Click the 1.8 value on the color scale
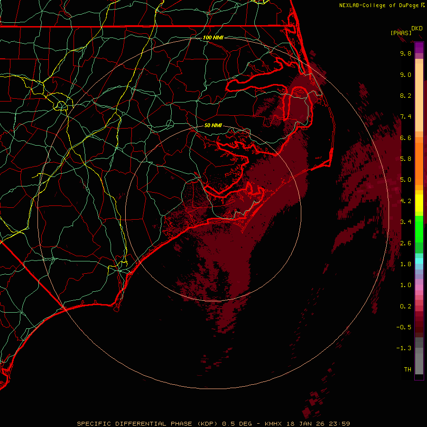 (x=406, y=264)
